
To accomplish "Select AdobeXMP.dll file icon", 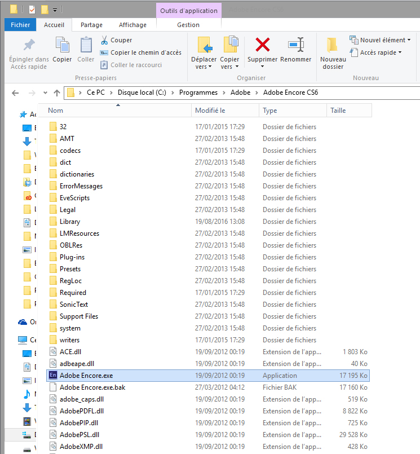I will point(53,446).
